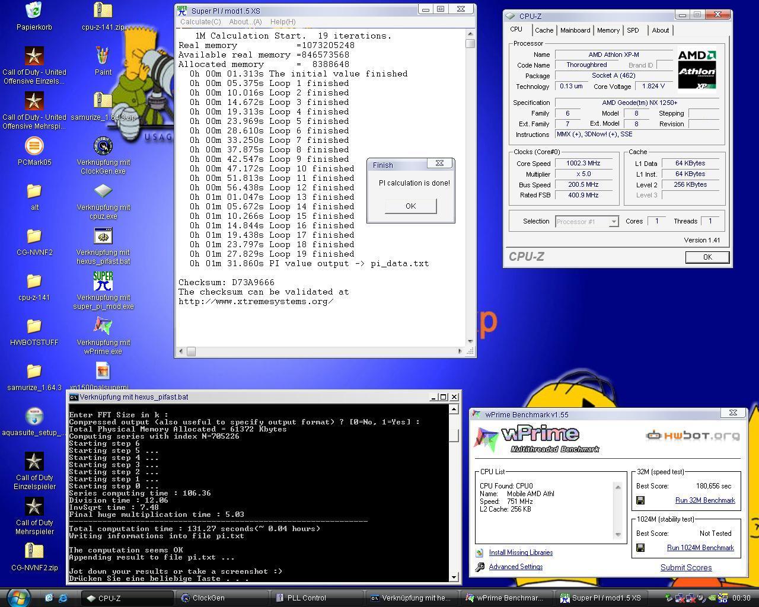Click OK in the Finish dialog
This screenshot has height=607, width=759.
click(410, 206)
